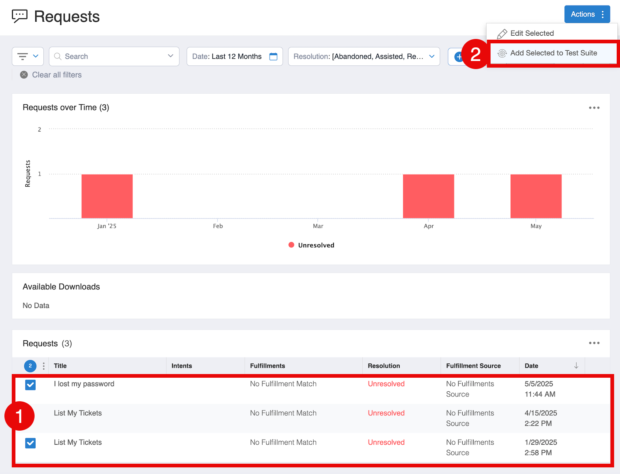Click the selected-count badge in table header

point(30,366)
